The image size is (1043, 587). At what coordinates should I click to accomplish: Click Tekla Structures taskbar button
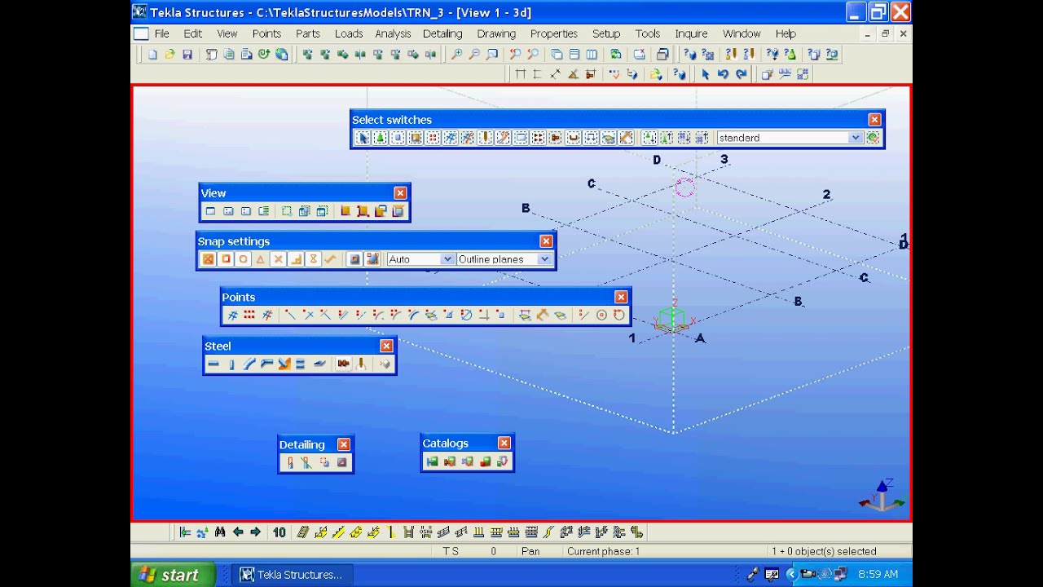[293, 575]
